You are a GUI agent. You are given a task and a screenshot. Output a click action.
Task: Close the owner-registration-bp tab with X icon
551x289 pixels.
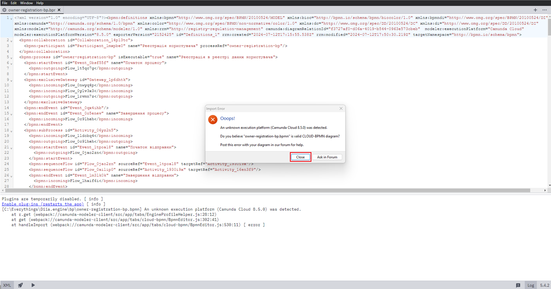point(59,10)
